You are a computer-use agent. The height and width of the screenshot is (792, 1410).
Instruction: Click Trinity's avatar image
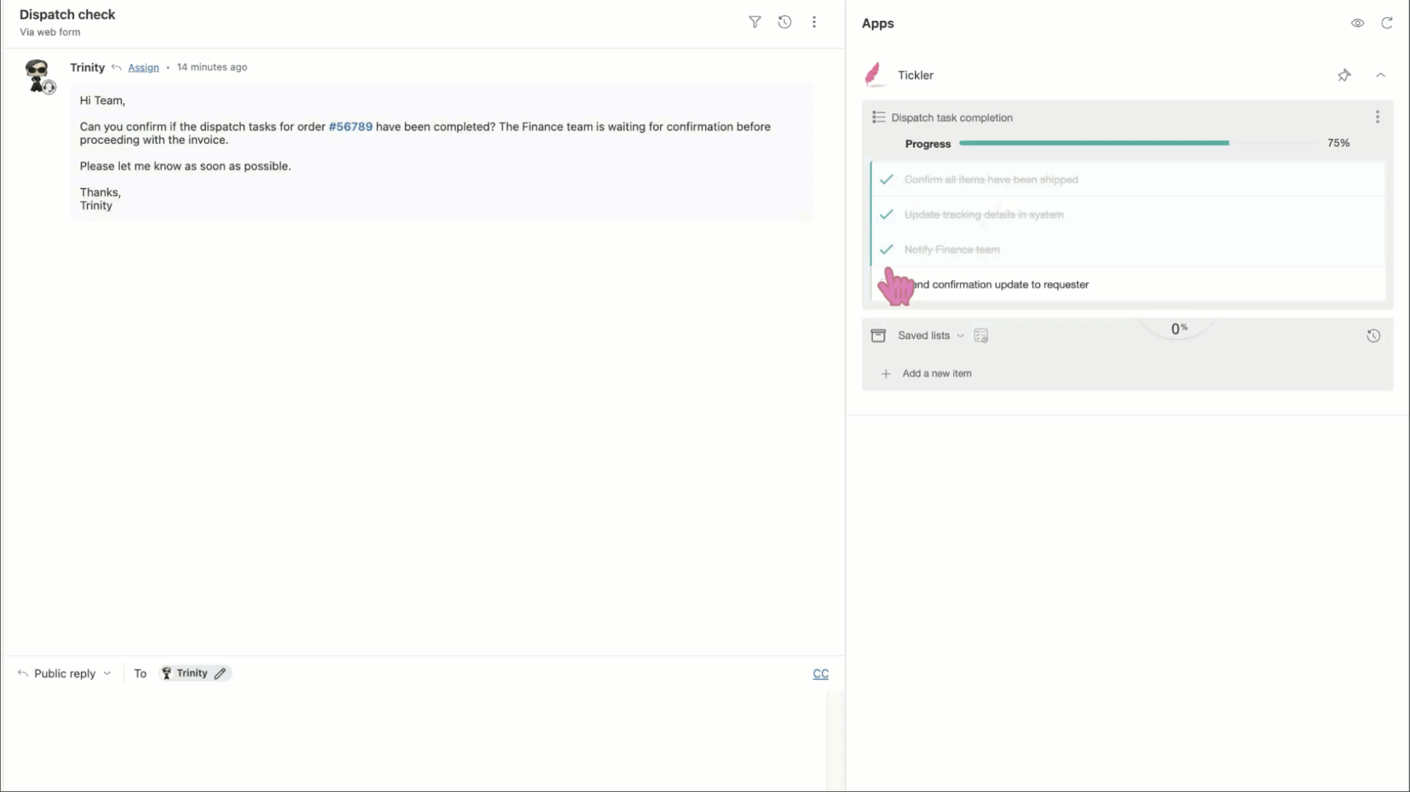(38, 76)
